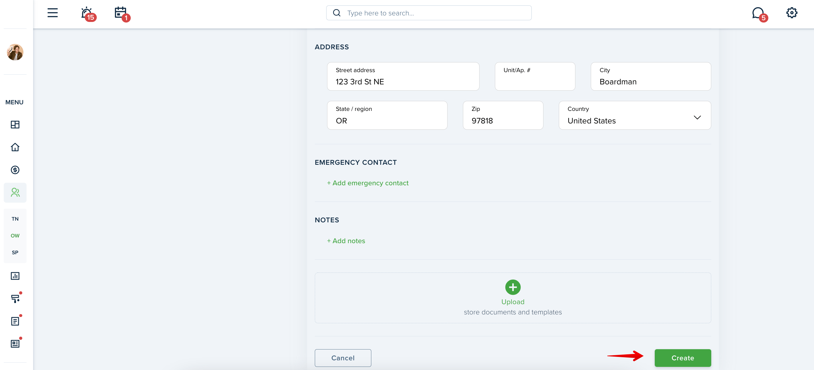814x370 pixels.
Task: Click the green Upload plus icon
Action: [513, 287]
